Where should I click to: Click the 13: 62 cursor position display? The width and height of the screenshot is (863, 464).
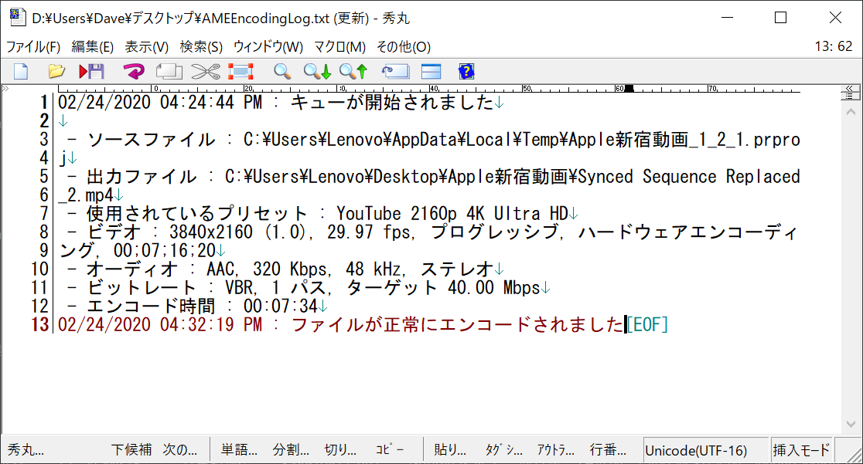834,47
